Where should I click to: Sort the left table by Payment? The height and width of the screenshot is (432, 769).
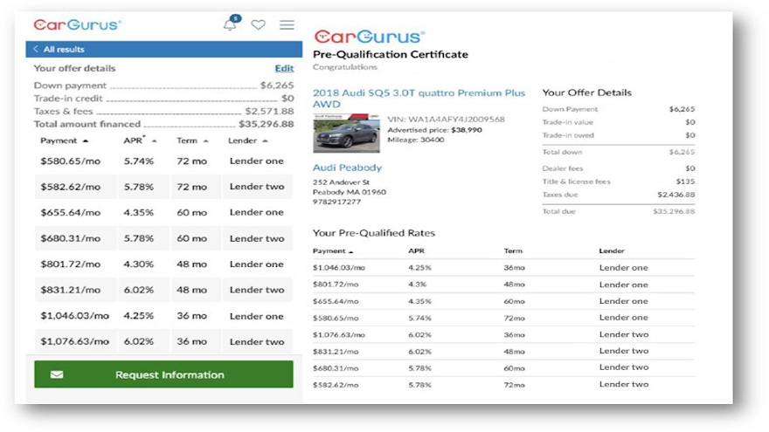click(x=65, y=141)
